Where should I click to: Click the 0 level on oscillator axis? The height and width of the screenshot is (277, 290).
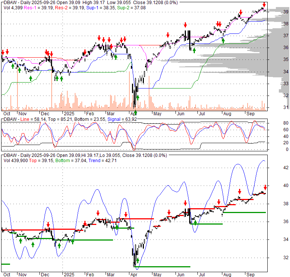pyautogui.click(x=287, y=149)
